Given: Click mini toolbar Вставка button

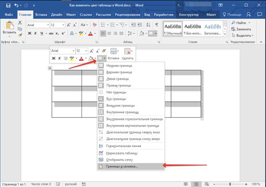Looking at the screenshot, I should coord(113,54).
